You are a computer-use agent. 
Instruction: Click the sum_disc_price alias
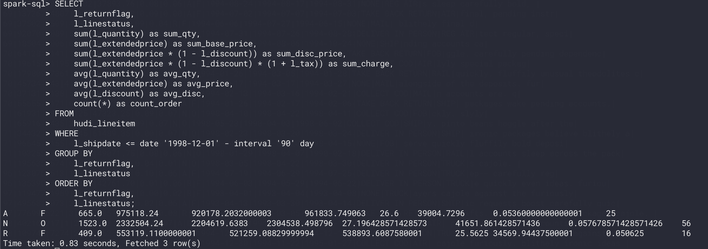point(309,54)
